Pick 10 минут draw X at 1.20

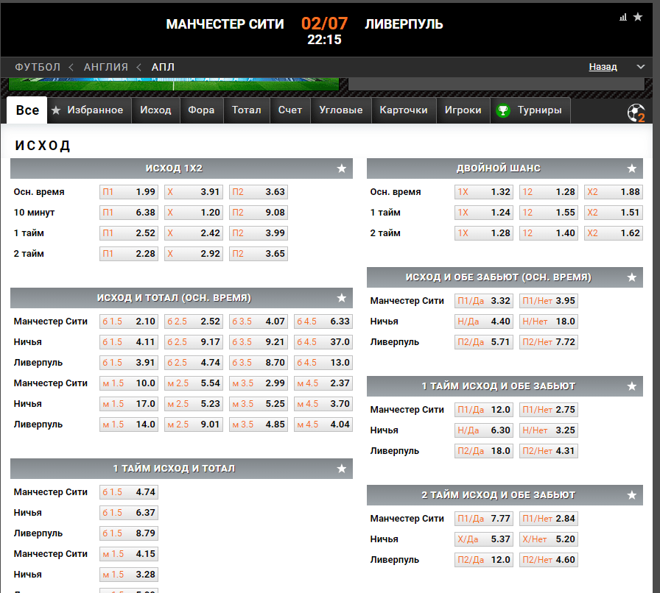(x=194, y=213)
